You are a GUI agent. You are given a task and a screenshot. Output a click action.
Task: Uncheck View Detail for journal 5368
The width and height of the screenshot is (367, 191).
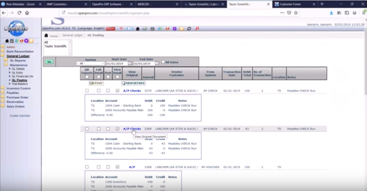[118, 167]
